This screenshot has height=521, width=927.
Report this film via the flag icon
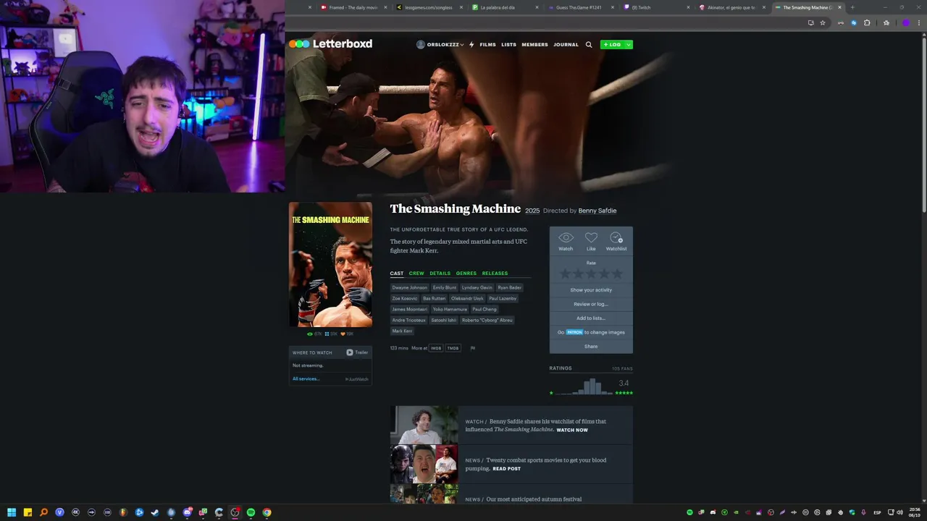[473, 348]
